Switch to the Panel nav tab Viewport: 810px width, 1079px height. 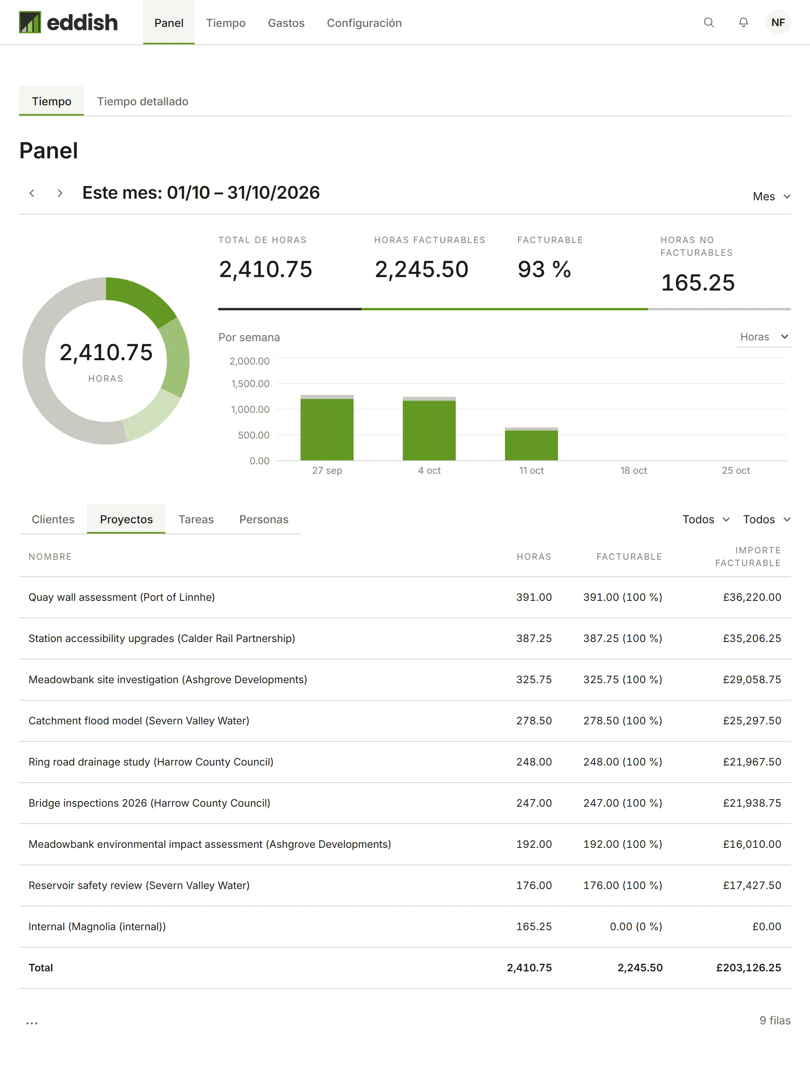coord(168,23)
